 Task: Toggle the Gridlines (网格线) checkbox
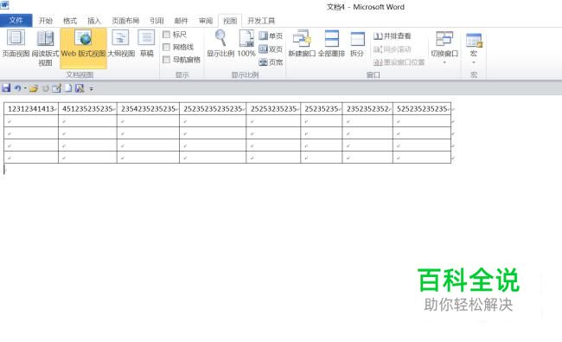click(166, 47)
